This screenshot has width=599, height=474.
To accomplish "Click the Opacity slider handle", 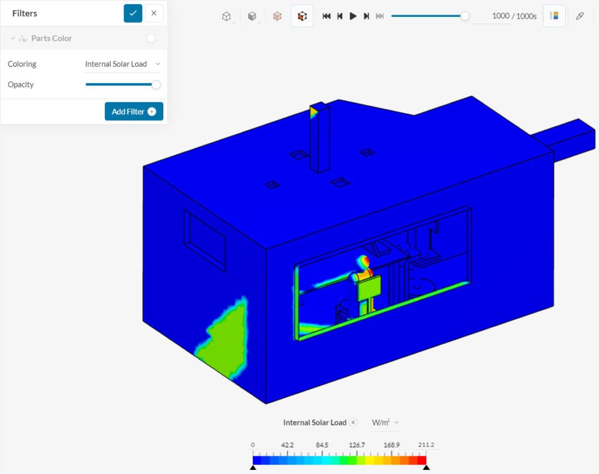I will coord(156,85).
